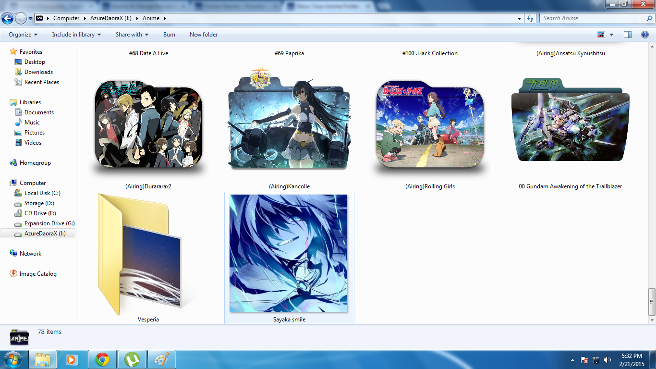Select the 00 Gundam Trailblazer folder icon
The image size is (656, 369).
[571, 120]
